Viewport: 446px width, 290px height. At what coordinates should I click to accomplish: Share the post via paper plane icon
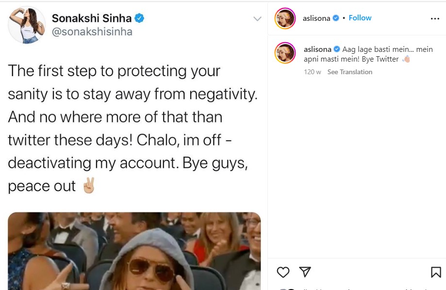tap(305, 272)
